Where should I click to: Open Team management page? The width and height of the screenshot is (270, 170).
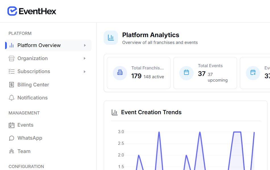coord(48,151)
